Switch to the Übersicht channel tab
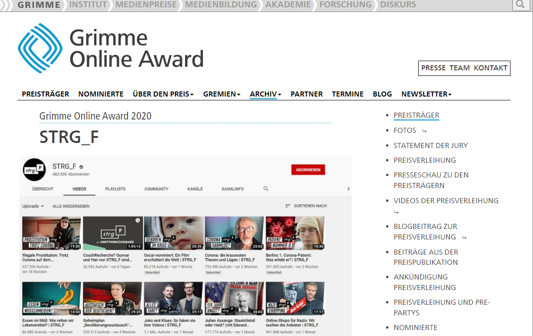 43,188
